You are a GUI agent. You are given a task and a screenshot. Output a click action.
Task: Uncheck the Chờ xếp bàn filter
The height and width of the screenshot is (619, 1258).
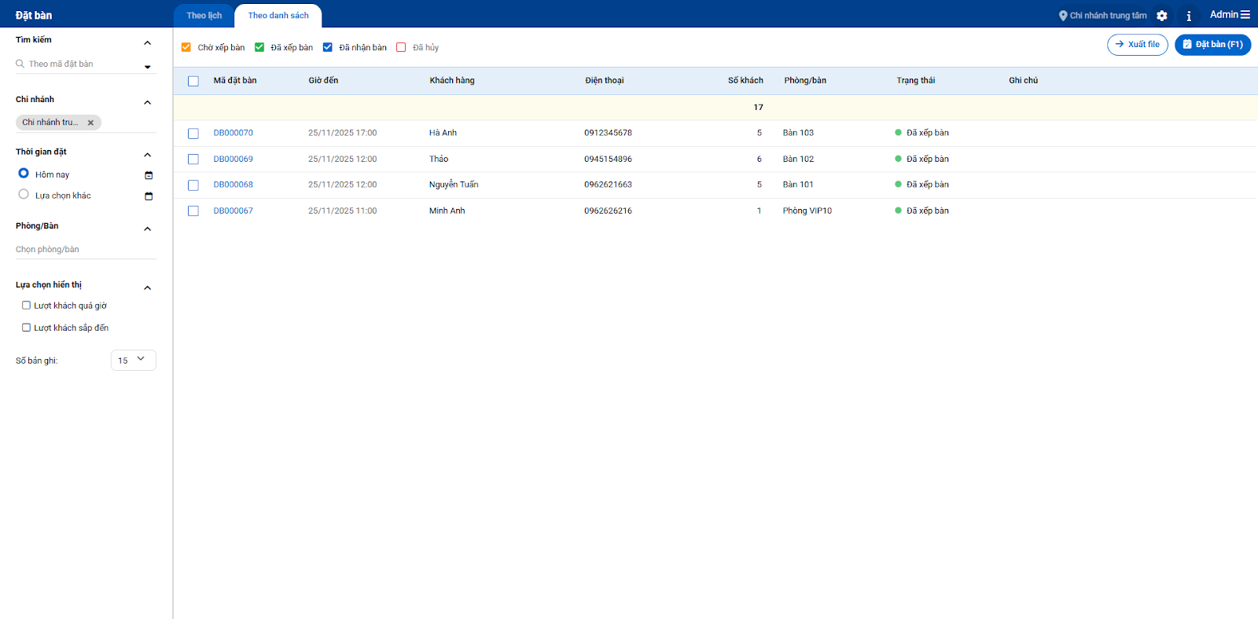pyautogui.click(x=186, y=47)
